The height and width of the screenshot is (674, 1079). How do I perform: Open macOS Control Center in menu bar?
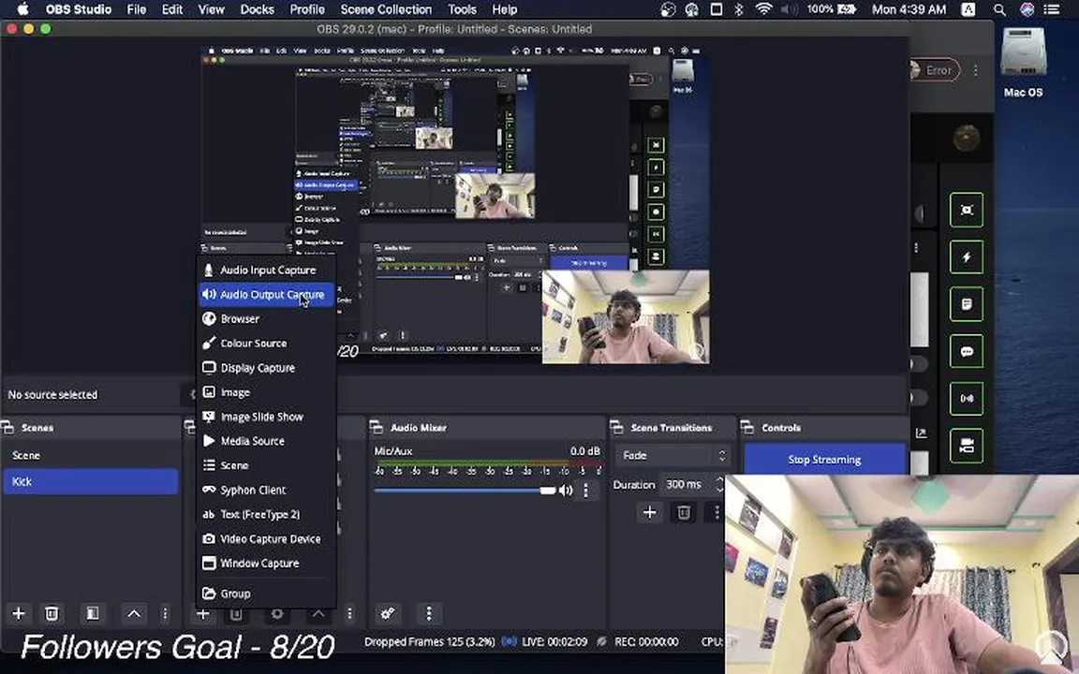[x=1052, y=9]
